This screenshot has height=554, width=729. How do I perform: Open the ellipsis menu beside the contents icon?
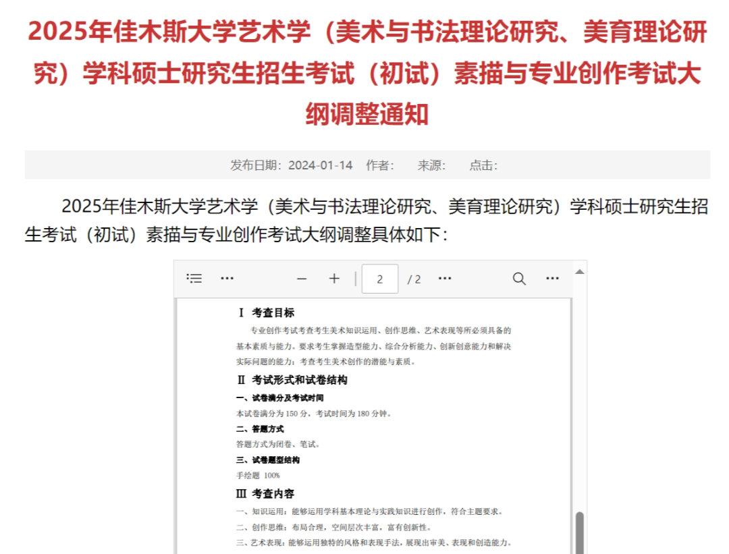pyautogui.click(x=227, y=279)
